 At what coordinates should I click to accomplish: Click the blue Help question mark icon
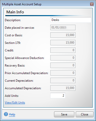click(6, 114)
